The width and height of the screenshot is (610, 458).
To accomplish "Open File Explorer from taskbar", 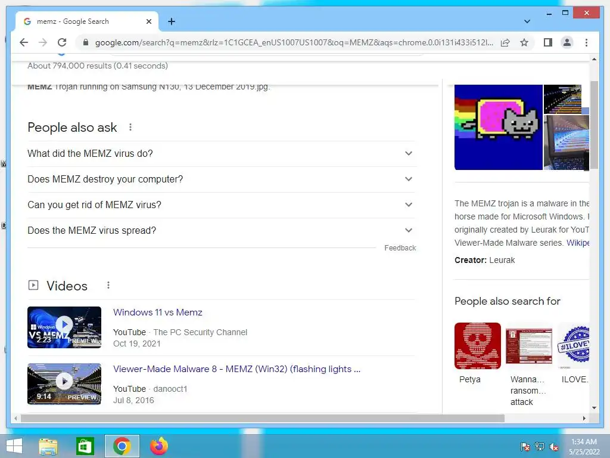I will pos(48,446).
